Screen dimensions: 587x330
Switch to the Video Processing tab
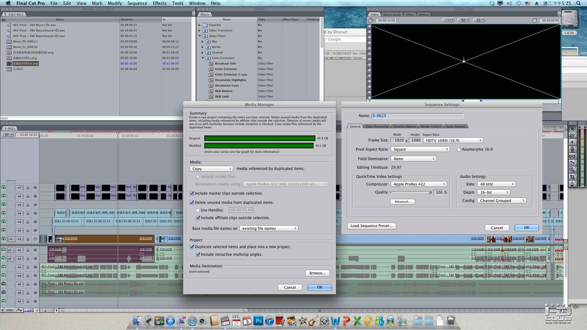[376, 126]
